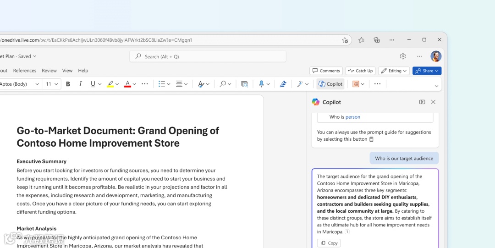
Task: Open the reuse files search icon
Action: tap(244, 84)
